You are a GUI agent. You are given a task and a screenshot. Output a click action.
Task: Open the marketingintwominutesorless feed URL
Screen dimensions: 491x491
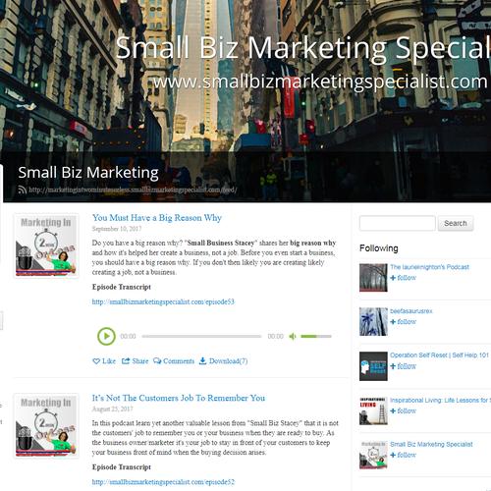coord(133,190)
